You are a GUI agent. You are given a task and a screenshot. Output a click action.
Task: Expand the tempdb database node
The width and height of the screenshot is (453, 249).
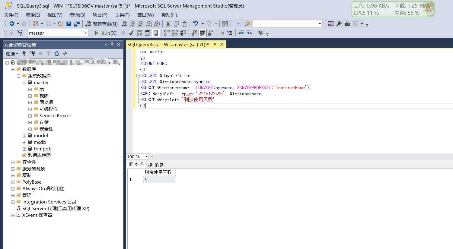pyautogui.click(x=24, y=149)
